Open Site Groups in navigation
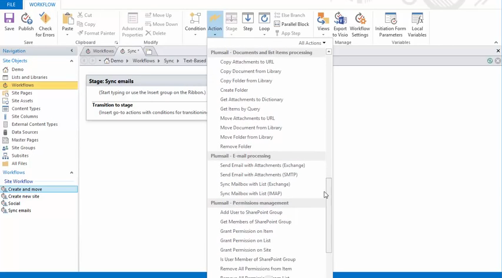This screenshot has width=502, height=278. (x=24, y=148)
